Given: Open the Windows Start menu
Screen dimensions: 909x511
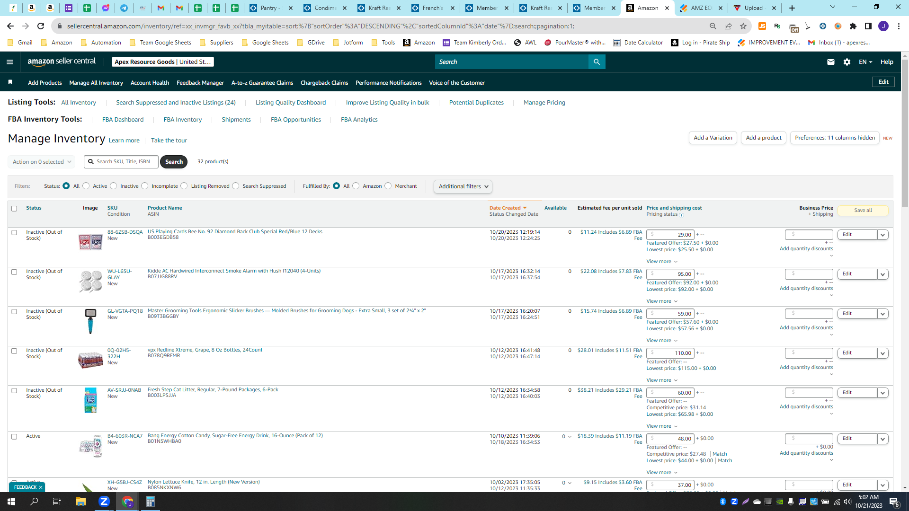Looking at the screenshot, I should (x=11, y=502).
